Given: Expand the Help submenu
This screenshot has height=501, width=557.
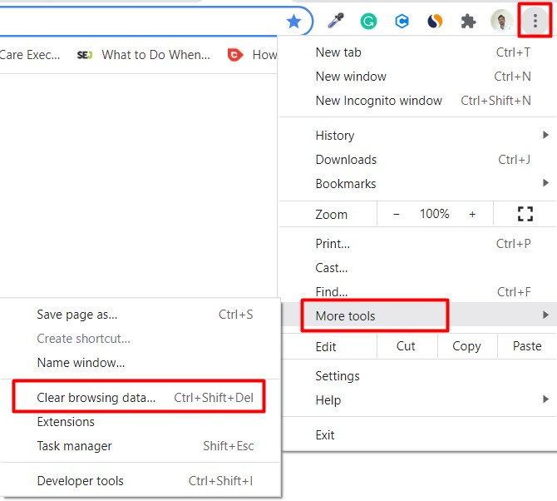Looking at the screenshot, I should click(x=417, y=400).
